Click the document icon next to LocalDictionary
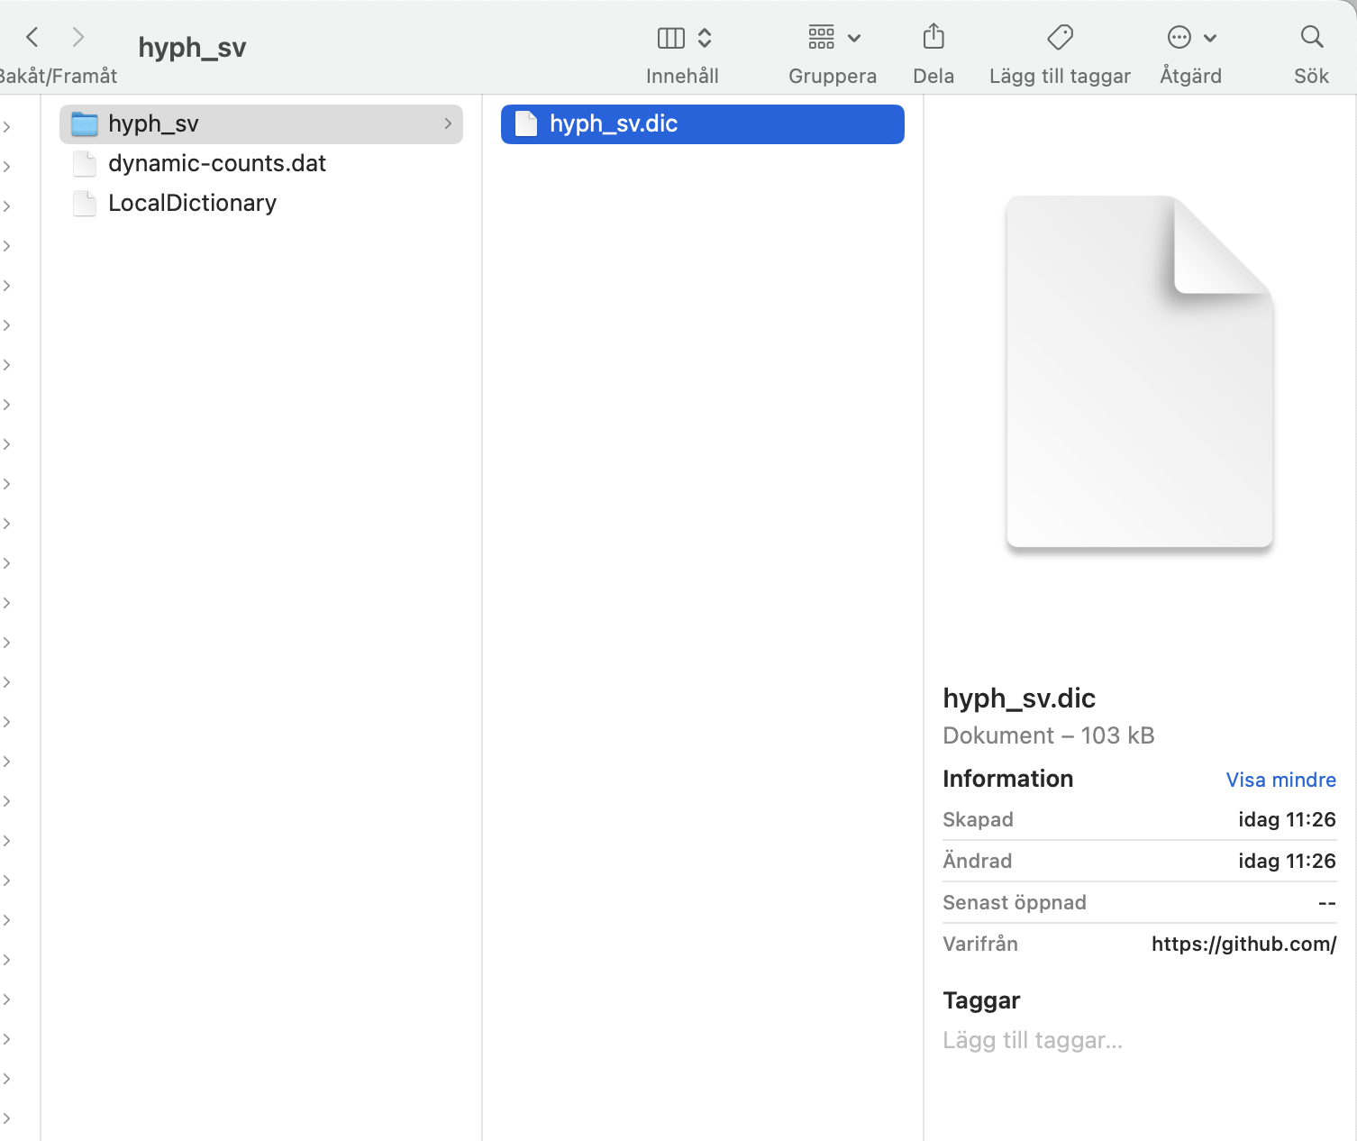This screenshot has width=1357, height=1141. (x=84, y=203)
